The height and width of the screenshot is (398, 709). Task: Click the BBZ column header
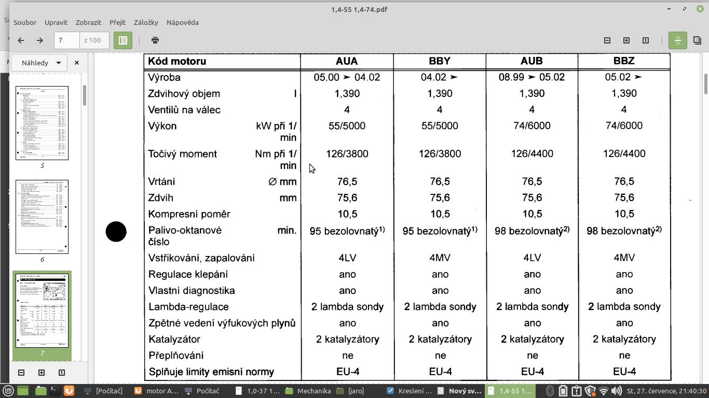click(x=624, y=61)
